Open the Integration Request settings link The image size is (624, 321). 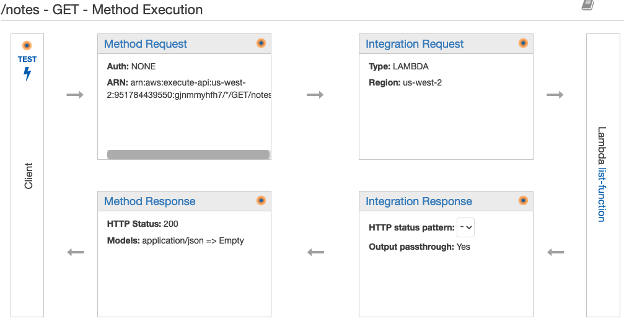415,44
